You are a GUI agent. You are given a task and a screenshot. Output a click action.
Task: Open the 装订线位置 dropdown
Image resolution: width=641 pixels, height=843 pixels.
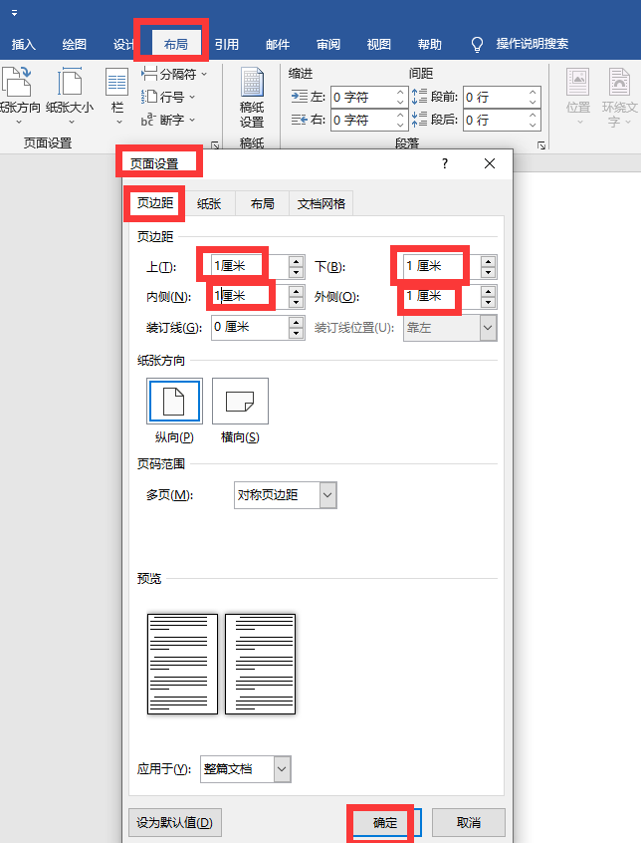coord(450,328)
